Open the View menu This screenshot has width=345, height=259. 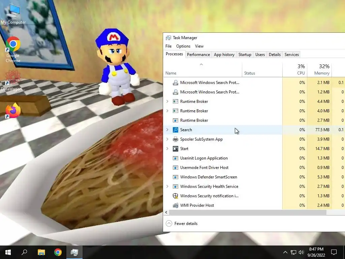[x=199, y=46]
